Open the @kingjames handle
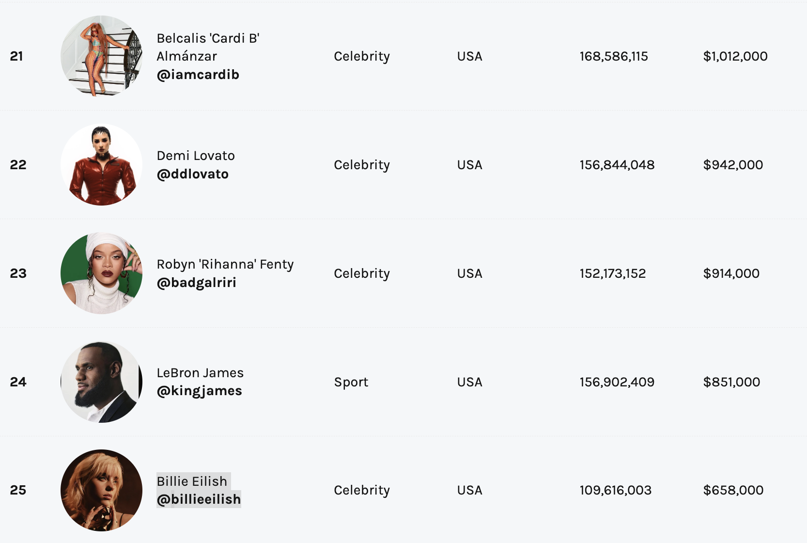 (199, 391)
